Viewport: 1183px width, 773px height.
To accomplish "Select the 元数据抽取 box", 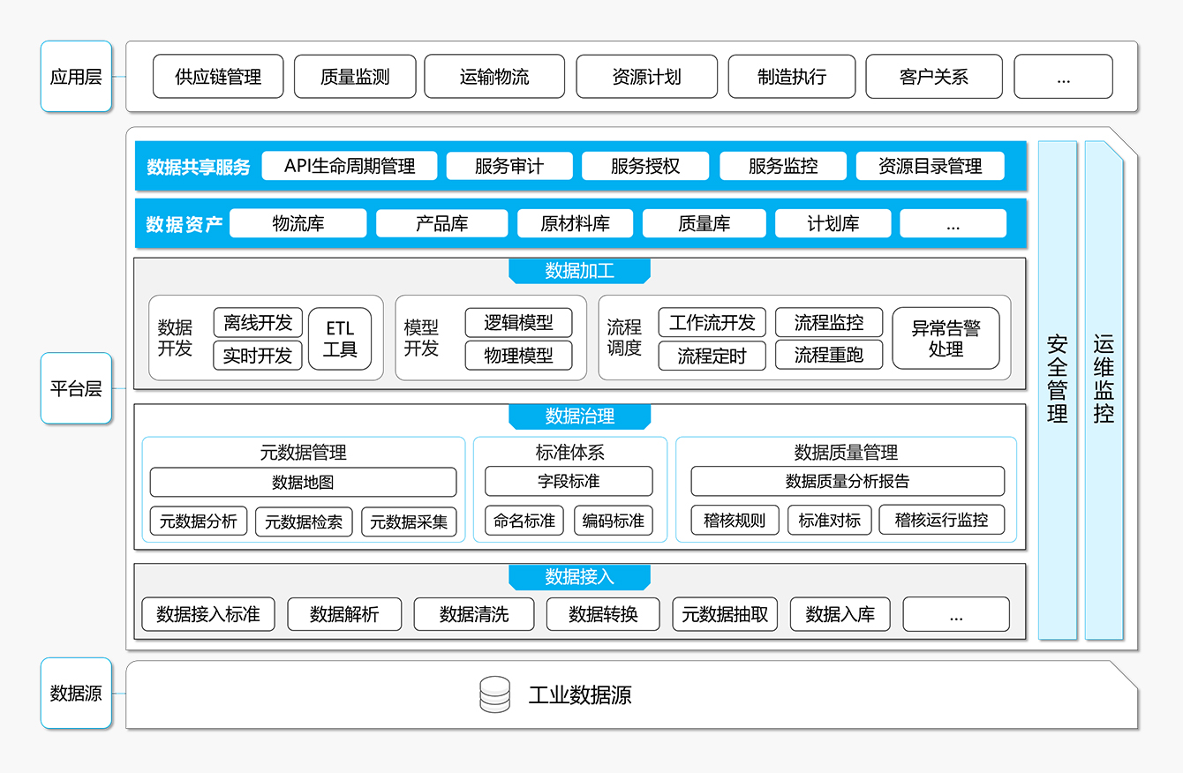I will pyautogui.click(x=725, y=614).
